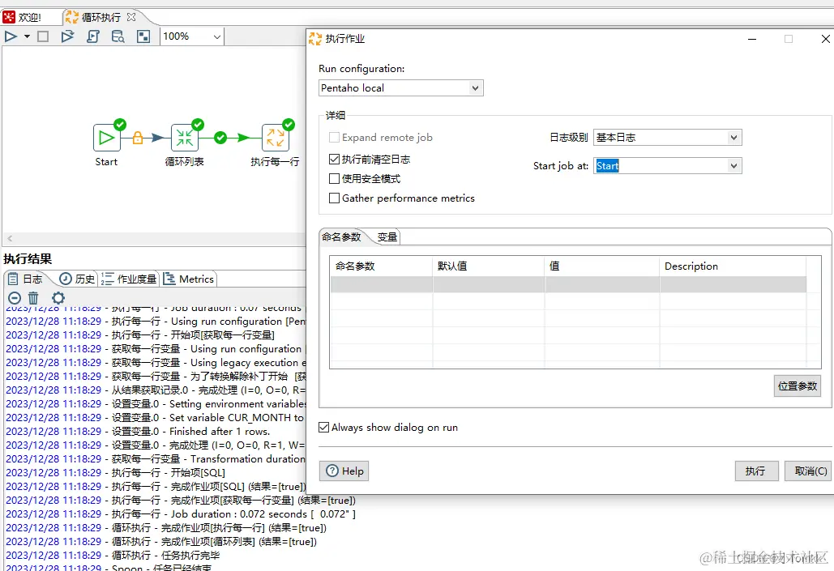Open log settings gear icon

click(58, 298)
